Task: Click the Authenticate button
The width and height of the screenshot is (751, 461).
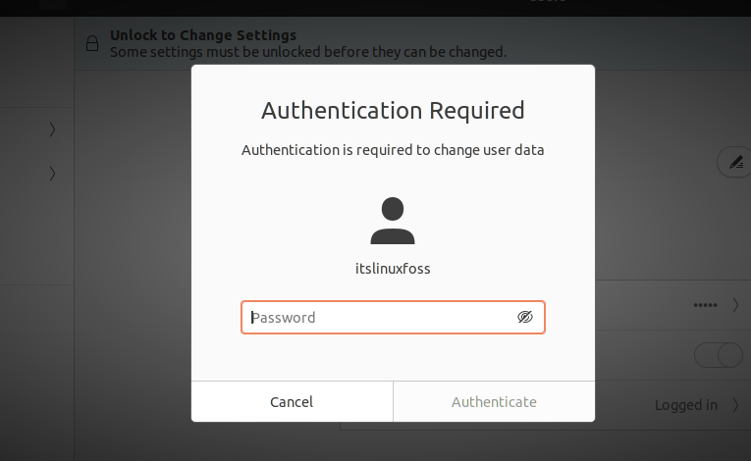Action: [x=494, y=401]
